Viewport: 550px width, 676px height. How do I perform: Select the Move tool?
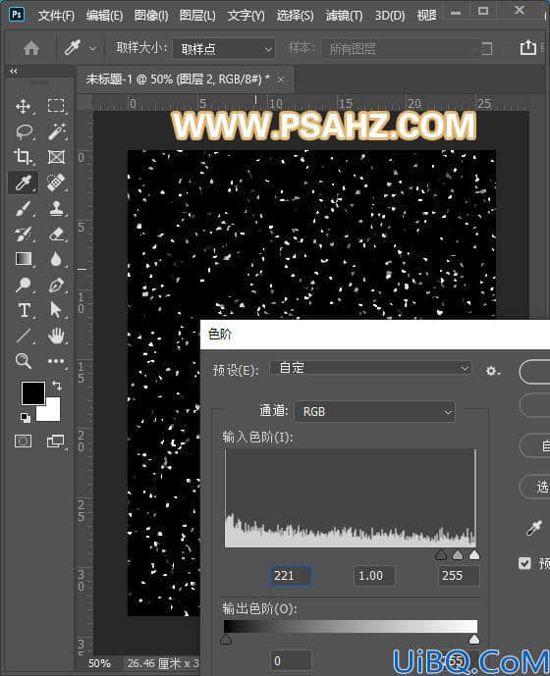click(23, 106)
